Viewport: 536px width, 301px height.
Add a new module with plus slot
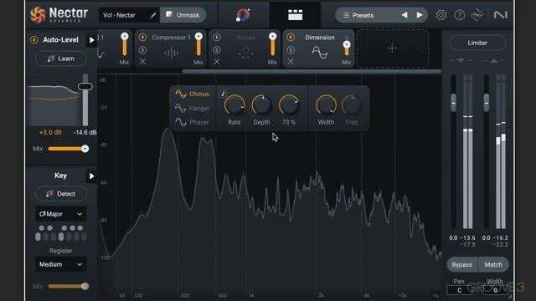pos(393,48)
